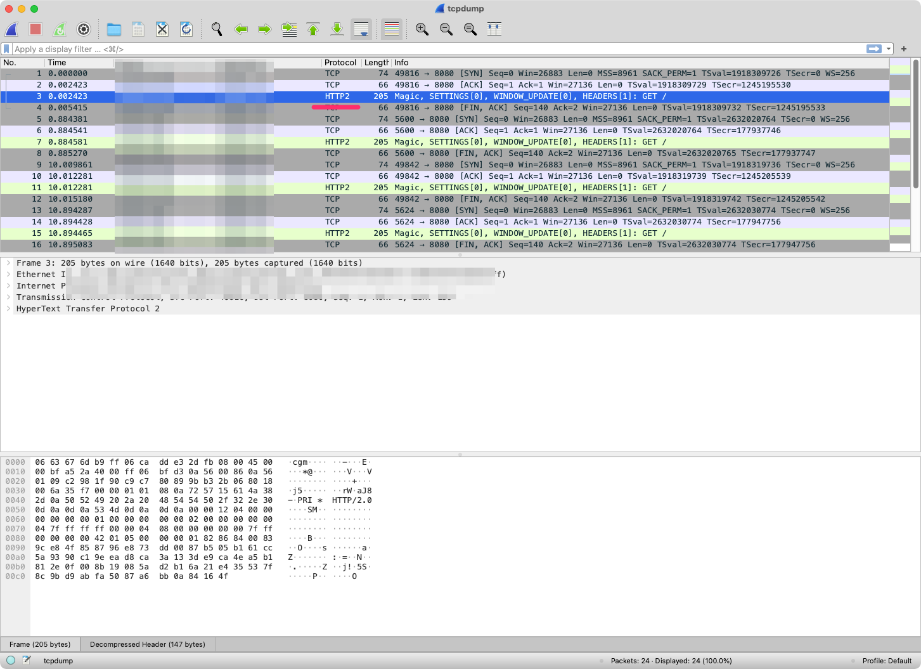Click the tcpdump file name in status bar

pyautogui.click(x=58, y=661)
